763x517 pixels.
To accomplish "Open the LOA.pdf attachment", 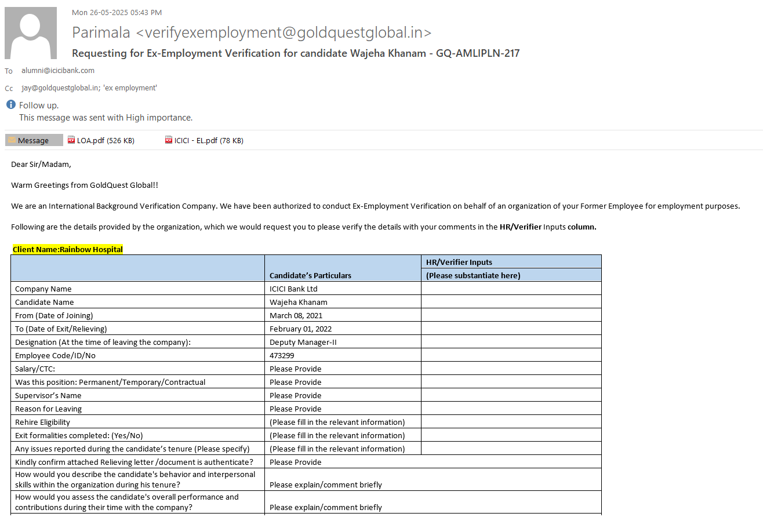I will (x=101, y=140).
